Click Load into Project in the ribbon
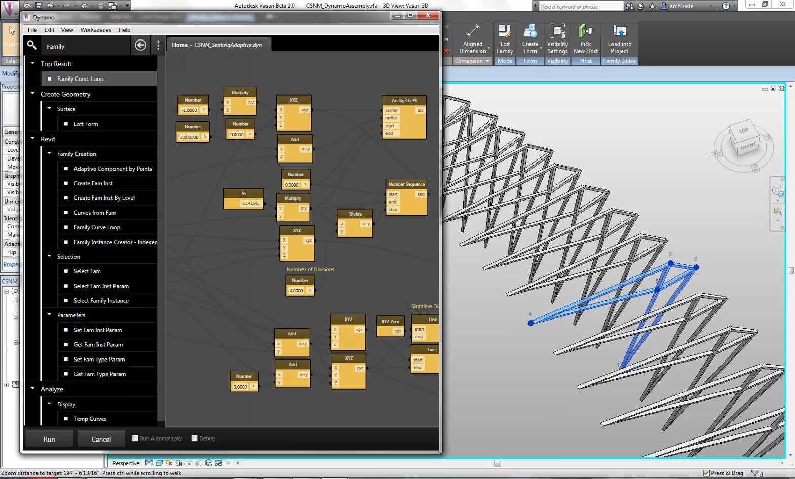The height and width of the screenshot is (479, 795). [x=619, y=38]
